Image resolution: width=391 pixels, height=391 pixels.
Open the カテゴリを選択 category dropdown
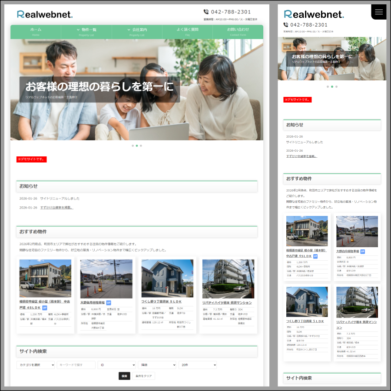pos(36,365)
